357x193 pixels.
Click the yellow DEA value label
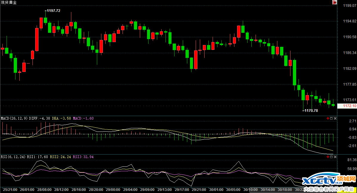click(x=61, y=118)
